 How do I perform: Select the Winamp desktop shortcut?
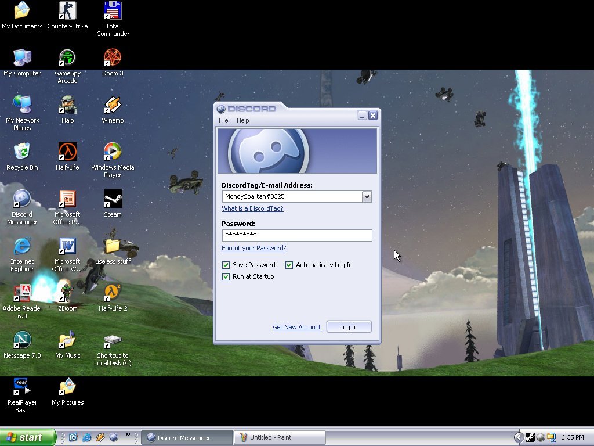[113, 110]
